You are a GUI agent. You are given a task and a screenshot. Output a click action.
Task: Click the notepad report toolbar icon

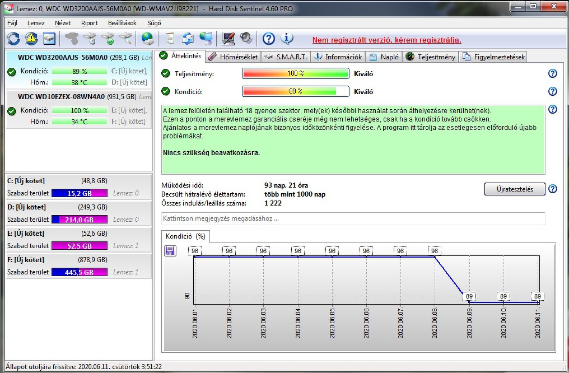tap(170, 38)
